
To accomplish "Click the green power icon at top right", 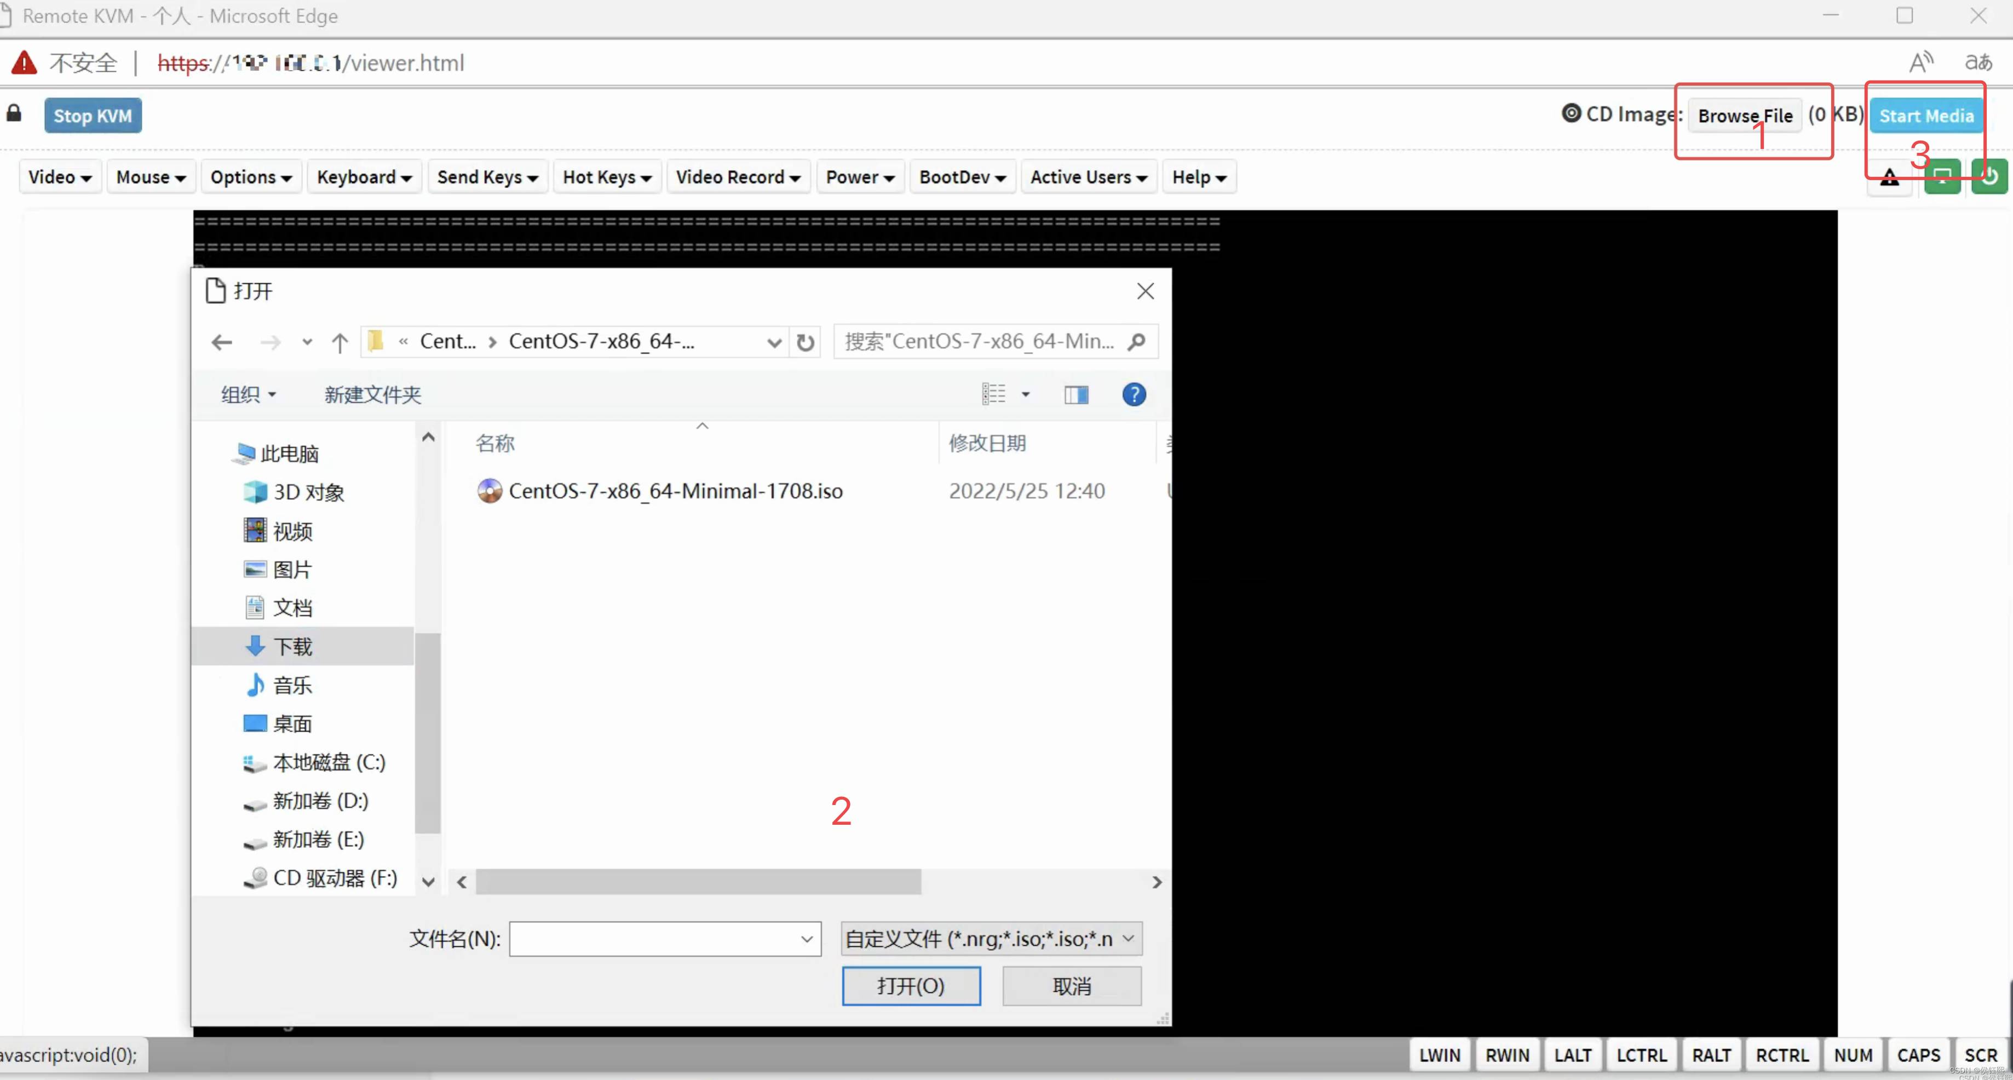I will coord(1989,176).
